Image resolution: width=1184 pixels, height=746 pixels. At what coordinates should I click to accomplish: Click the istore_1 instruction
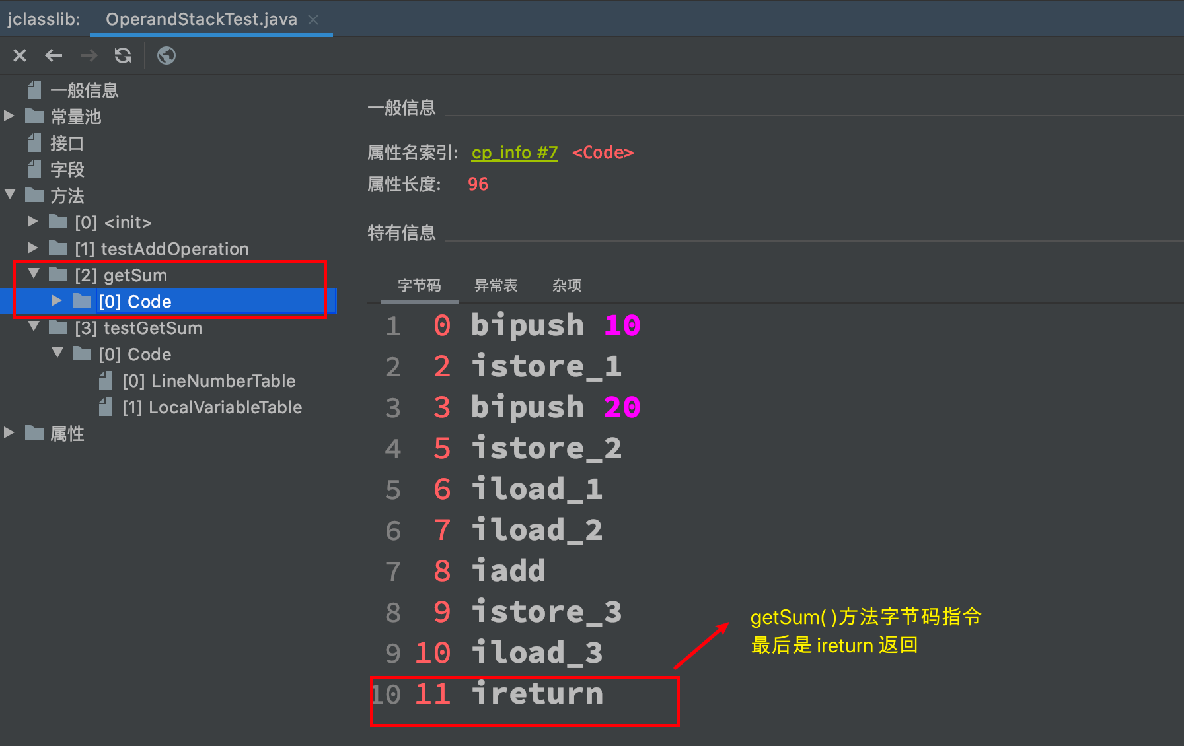click(546, 366)
